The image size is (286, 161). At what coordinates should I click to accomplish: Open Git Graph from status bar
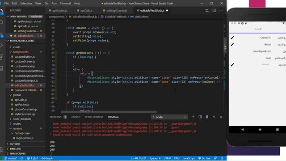(x=47, y=158)
